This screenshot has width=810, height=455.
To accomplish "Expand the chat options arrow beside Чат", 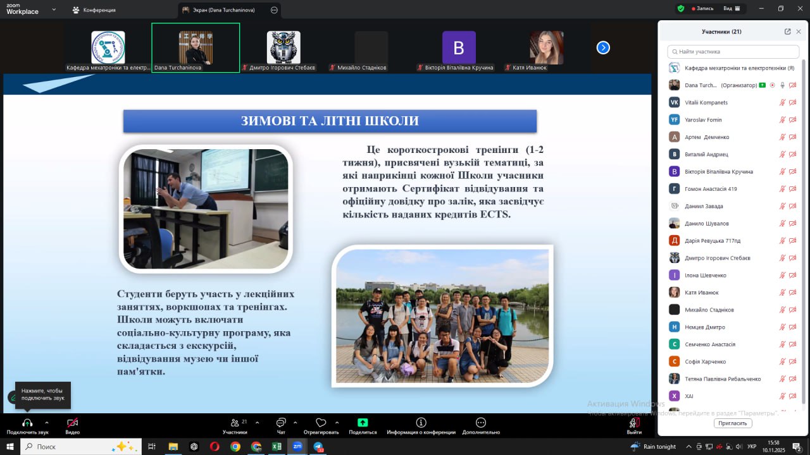I will coord(295,422).
